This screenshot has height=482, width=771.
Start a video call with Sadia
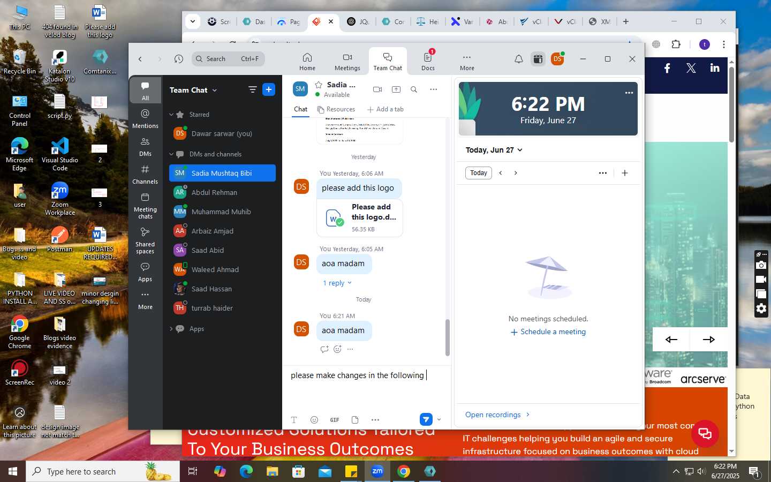tap(377, 89)
